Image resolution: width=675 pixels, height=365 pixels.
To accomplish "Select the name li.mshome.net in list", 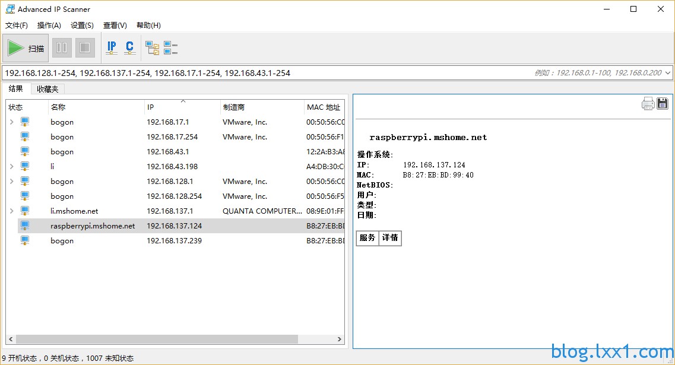I will coord(74,211).
